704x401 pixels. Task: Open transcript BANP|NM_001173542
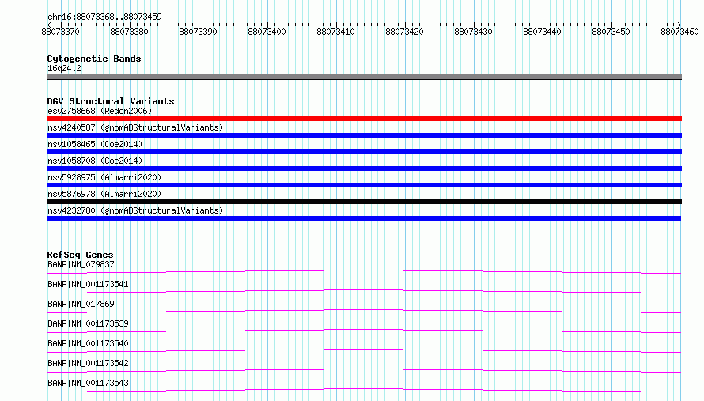point(88,363)
